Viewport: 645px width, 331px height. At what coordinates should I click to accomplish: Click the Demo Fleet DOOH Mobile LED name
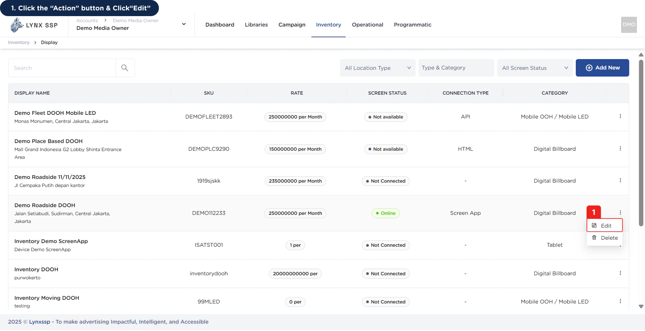55,113
